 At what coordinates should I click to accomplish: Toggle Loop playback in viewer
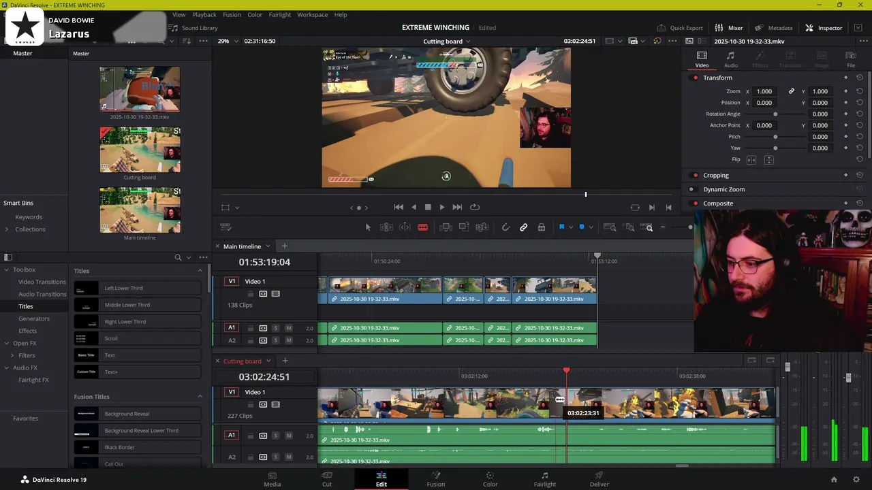[475, 207]
